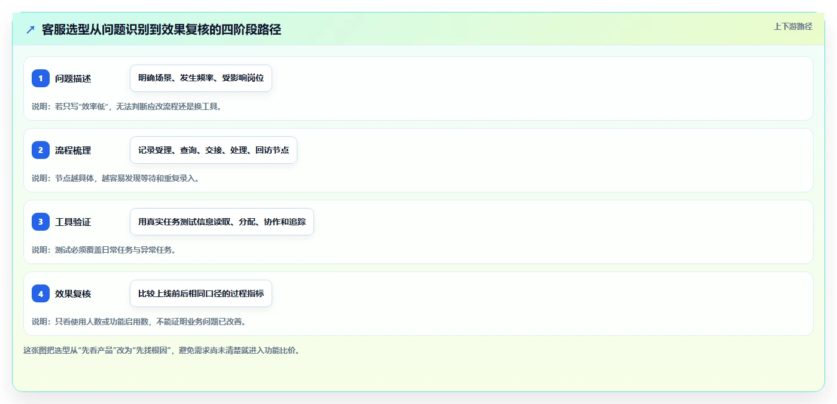
Task: Click the note 测试必须覆盖日常任务与异常任务
Action: click(104, 250)
